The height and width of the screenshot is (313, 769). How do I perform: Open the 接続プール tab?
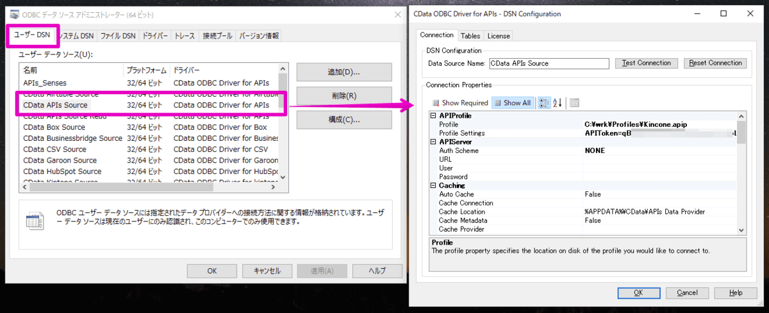coord(217,36)
